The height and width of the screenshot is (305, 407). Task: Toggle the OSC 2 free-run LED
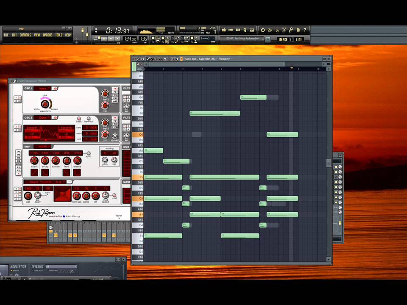pyautogui.click(x=89, y=118)
